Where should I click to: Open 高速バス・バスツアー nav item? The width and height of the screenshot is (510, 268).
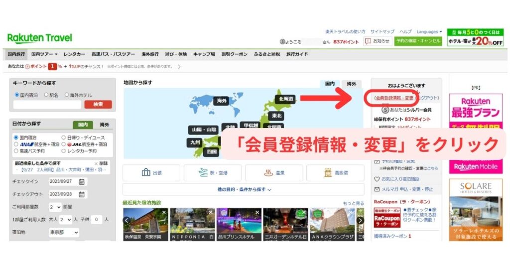(113, 54)
